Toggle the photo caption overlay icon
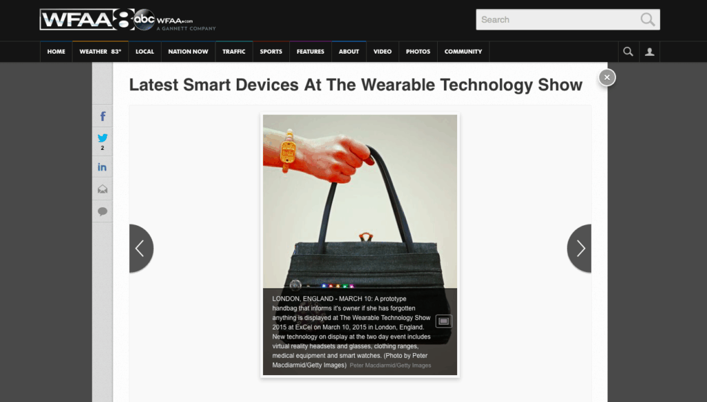 444,321
